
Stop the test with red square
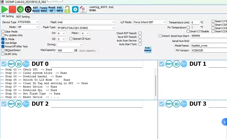pyautogui.click(x=12, y=9)
